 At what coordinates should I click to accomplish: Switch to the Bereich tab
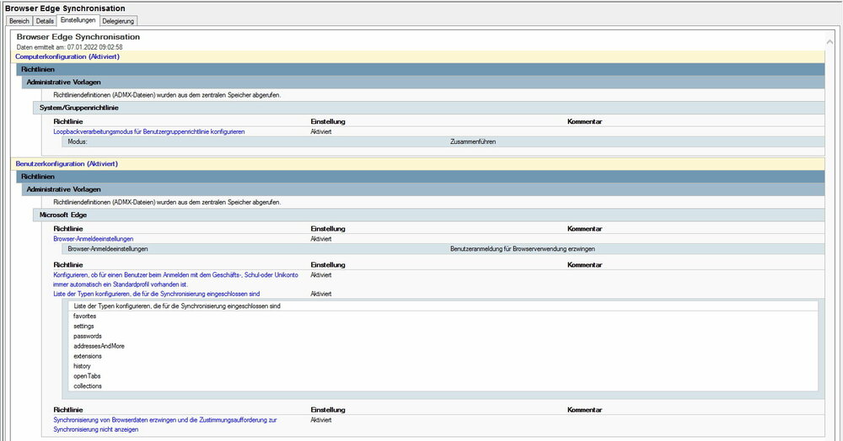[x=19, y=20]
